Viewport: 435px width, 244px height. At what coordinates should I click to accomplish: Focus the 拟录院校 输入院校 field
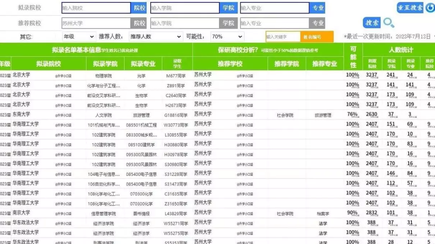point(96,8)
